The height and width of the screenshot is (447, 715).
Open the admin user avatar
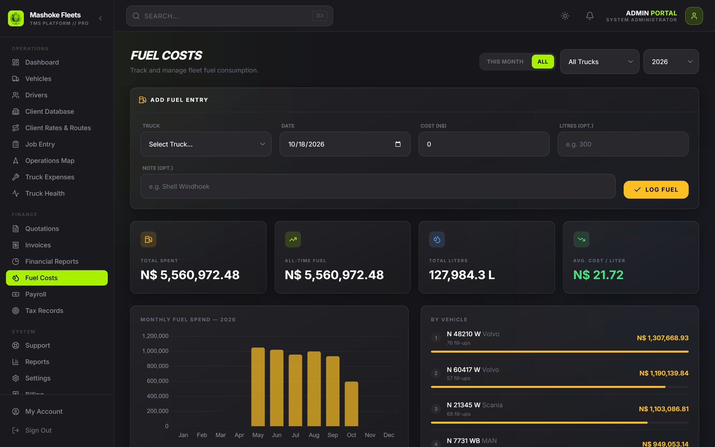694,16
